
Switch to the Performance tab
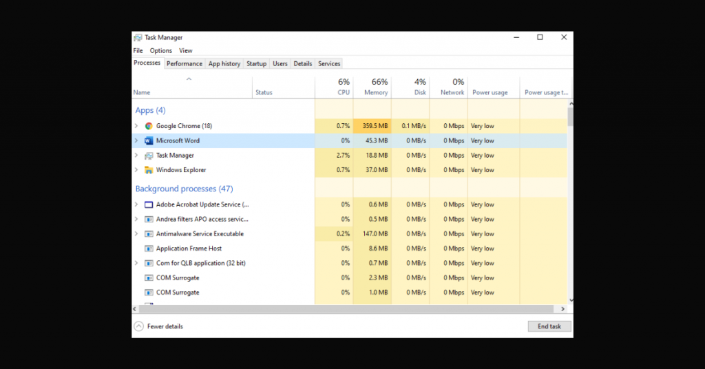click(x=185, y=63)
